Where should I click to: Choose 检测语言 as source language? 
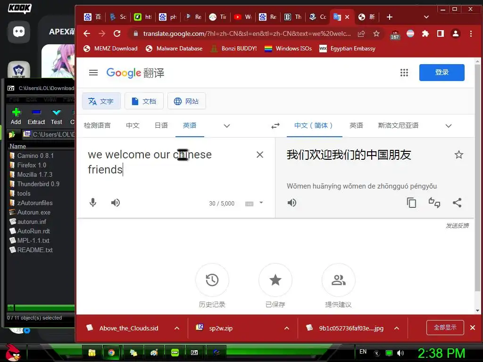[97, 125]
